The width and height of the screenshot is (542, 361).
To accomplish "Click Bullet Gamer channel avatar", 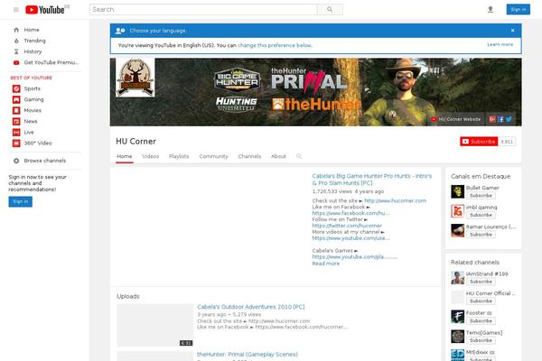I will coord(458,191).
